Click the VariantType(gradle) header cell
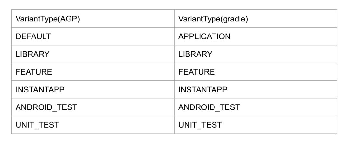Viewport: 351px width, 142px height. pos(213,19)
